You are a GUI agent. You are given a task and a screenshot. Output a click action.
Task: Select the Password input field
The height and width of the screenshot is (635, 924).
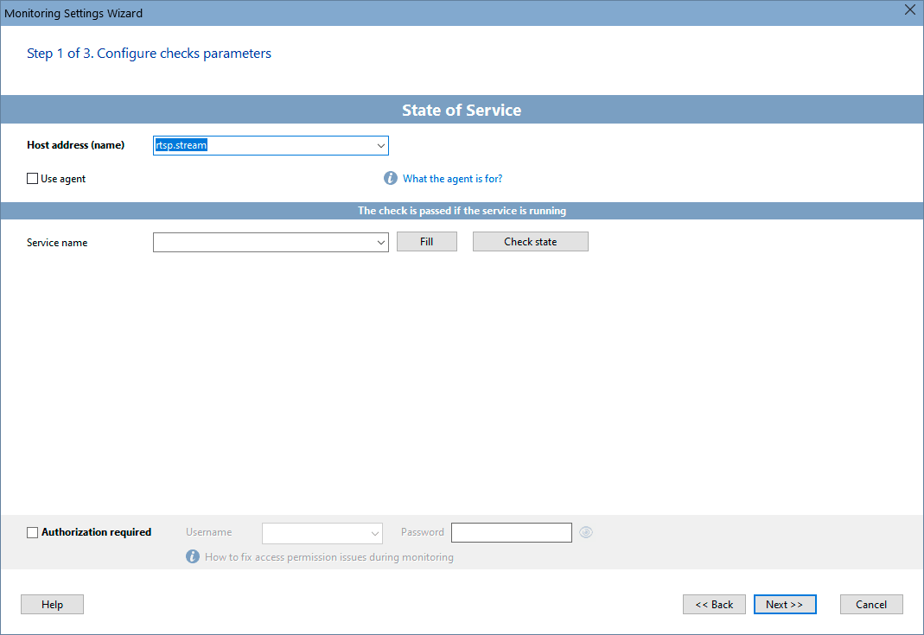[511, 532]
